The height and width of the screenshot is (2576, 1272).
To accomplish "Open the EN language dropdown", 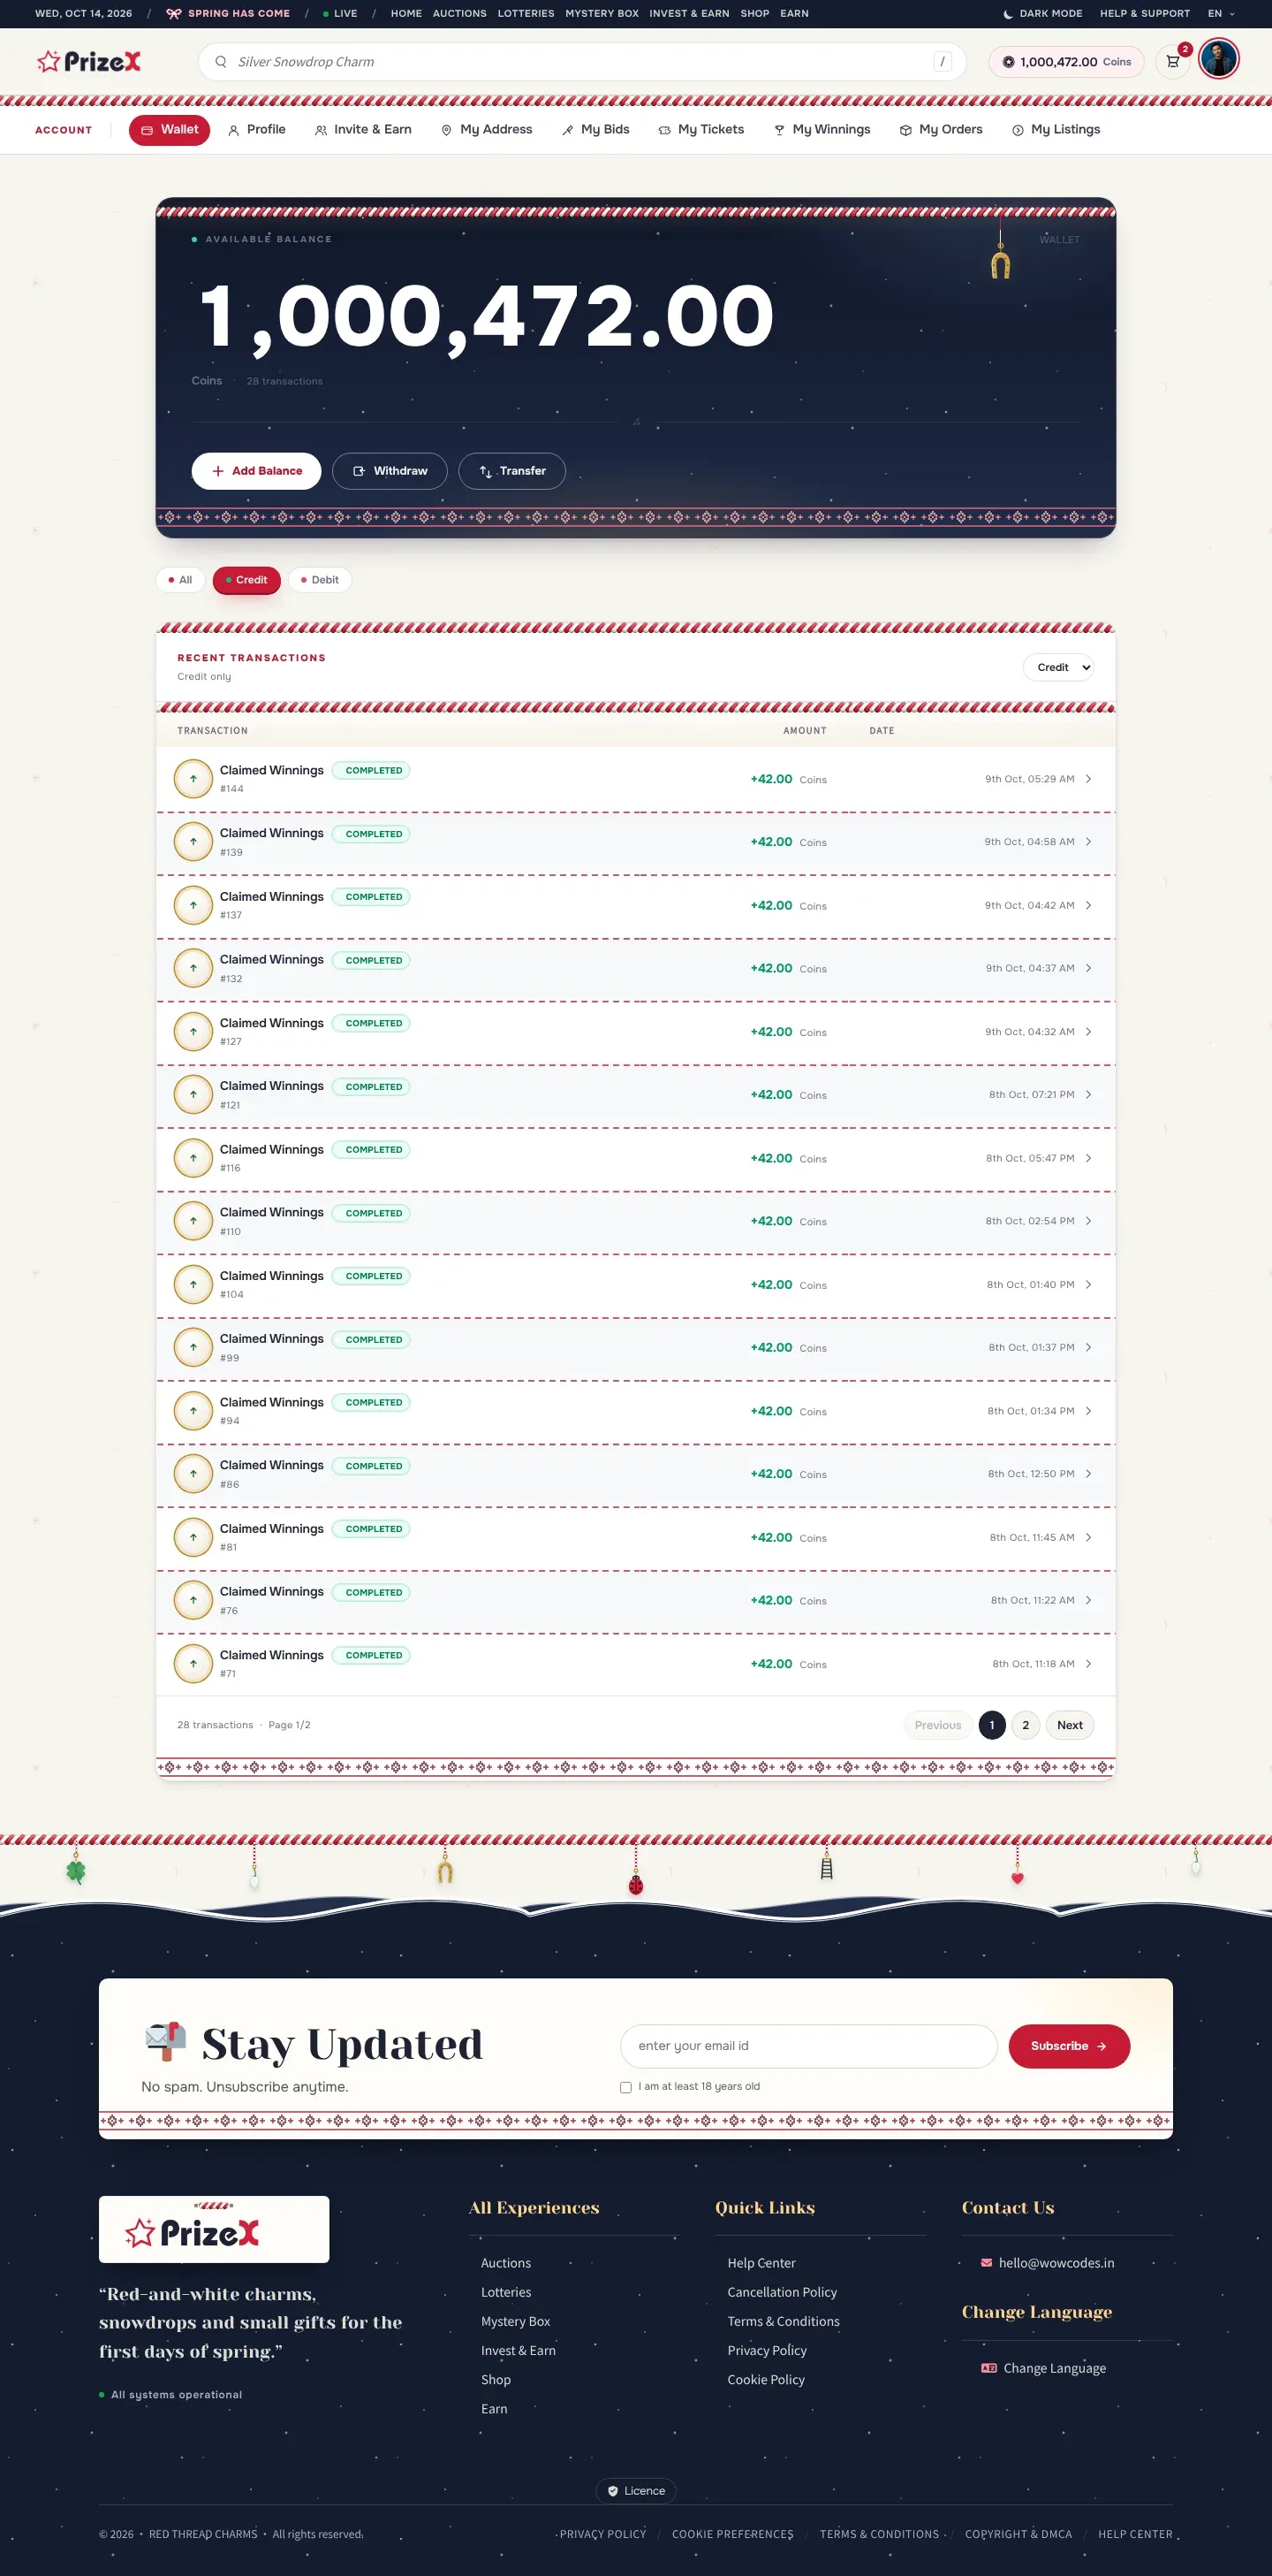I will click(x=1221, y=14).
